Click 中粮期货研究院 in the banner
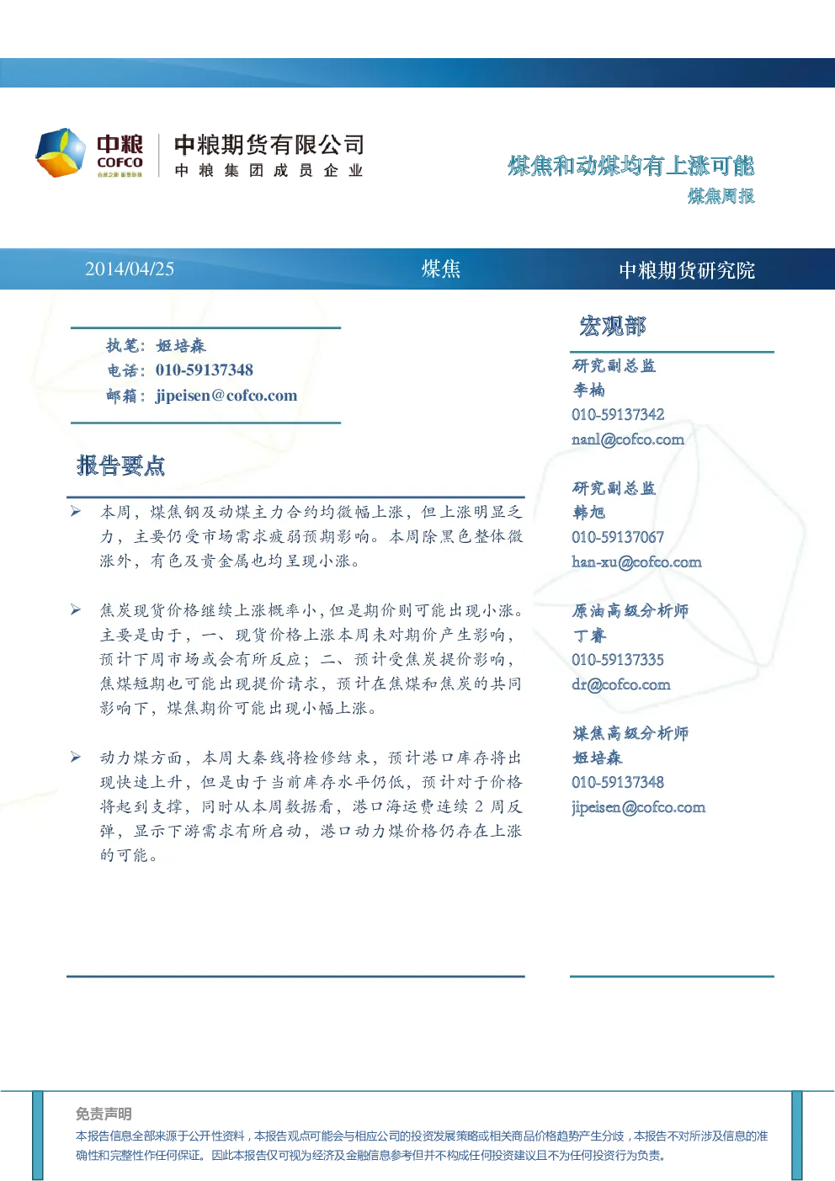 coord(687,270)
